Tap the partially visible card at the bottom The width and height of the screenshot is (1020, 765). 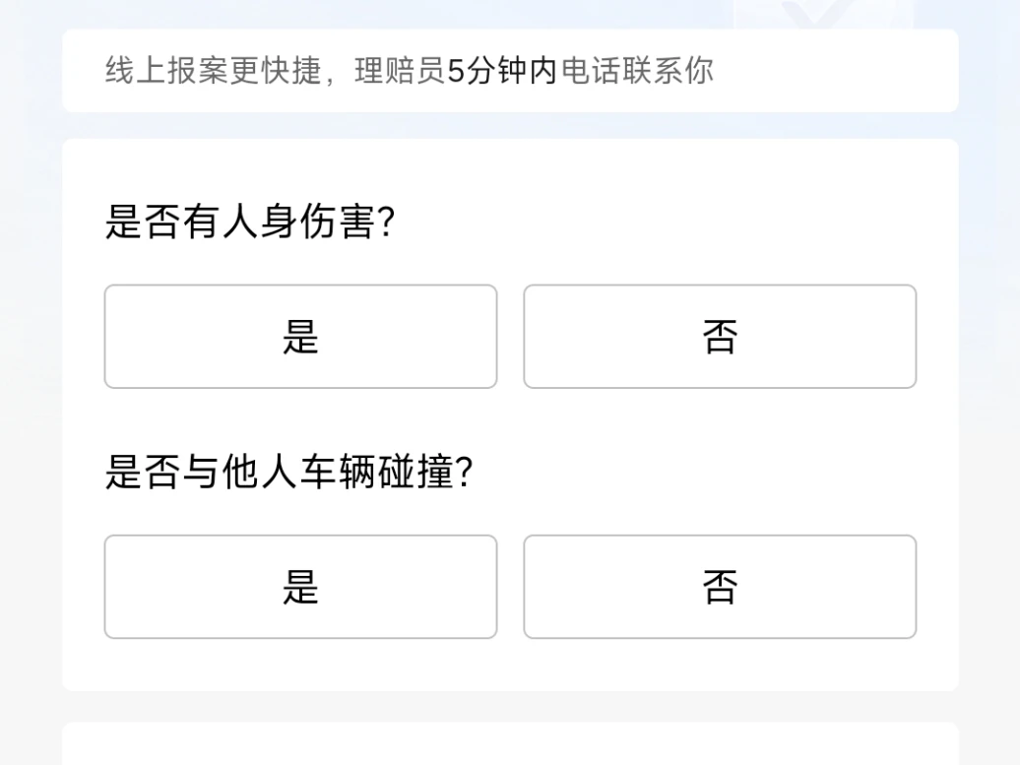pos(509,745)
